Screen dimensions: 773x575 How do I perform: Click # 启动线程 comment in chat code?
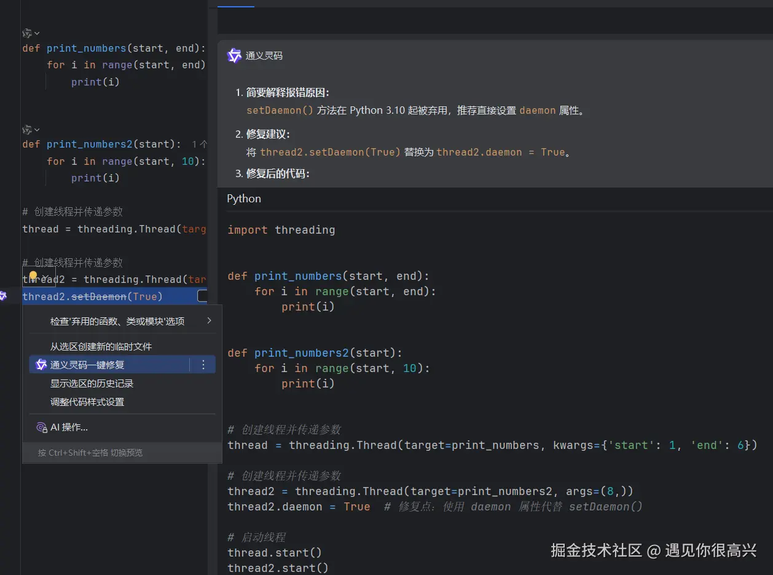[x=257, y=537]
